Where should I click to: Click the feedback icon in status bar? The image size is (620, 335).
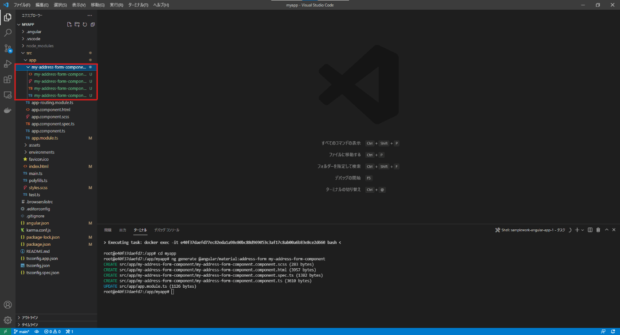[603, 331]
